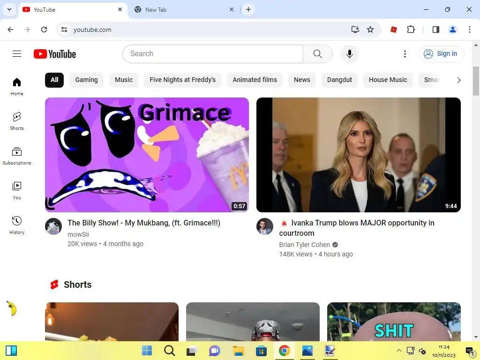The width and height of the screenshot is (480, 360).
Task: Click Brian Tyler Cohen's channel avatar
Action: pyautogui.click(x=265, y=226)
